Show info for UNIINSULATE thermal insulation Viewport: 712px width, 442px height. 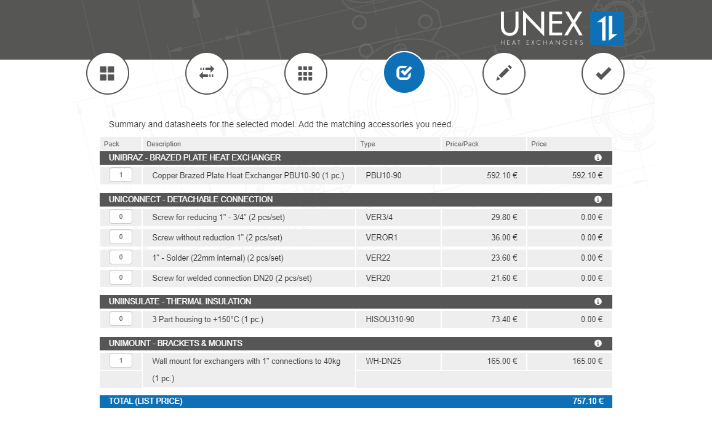point(598,301)
